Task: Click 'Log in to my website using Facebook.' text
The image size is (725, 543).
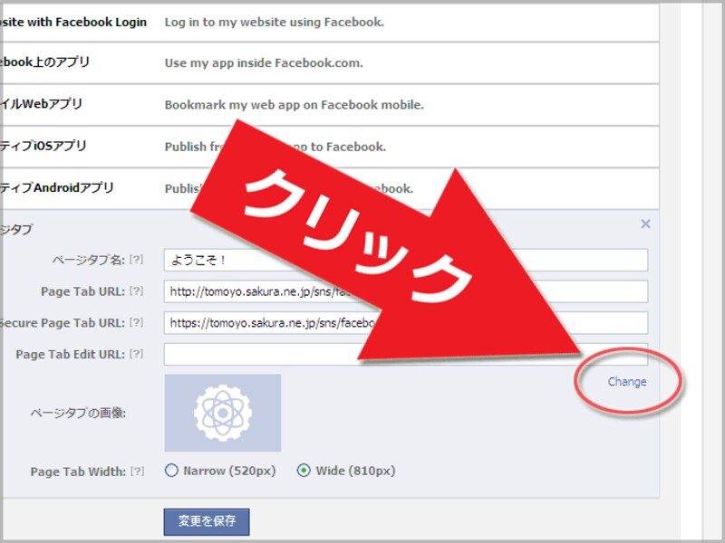Action: (275, 22)
